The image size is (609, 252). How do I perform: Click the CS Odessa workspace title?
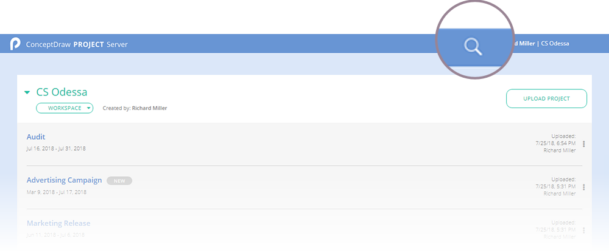62,92
